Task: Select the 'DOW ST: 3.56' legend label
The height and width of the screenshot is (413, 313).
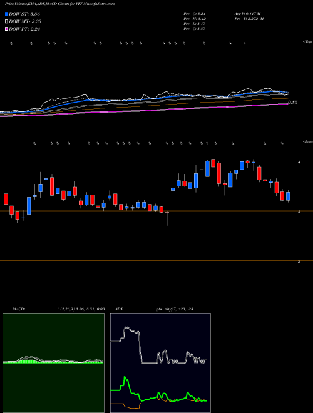Action: pyautogui.click(x=24, y=14)
